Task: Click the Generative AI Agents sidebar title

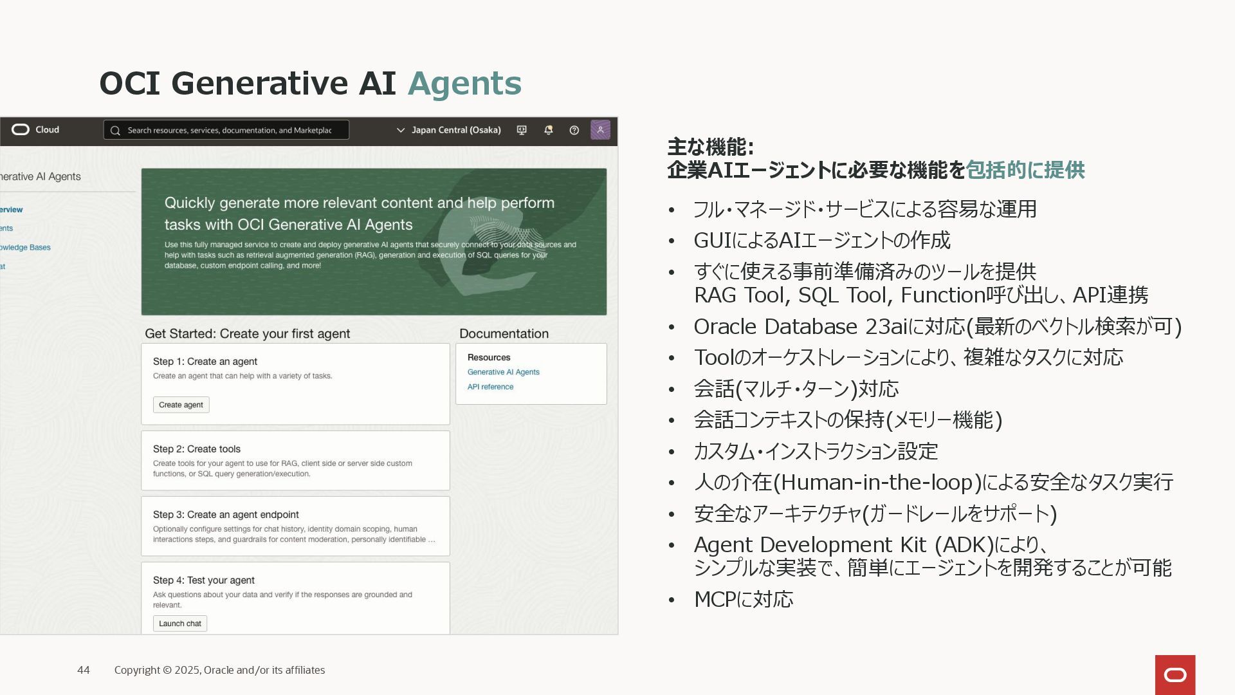Action: (41, 176)
